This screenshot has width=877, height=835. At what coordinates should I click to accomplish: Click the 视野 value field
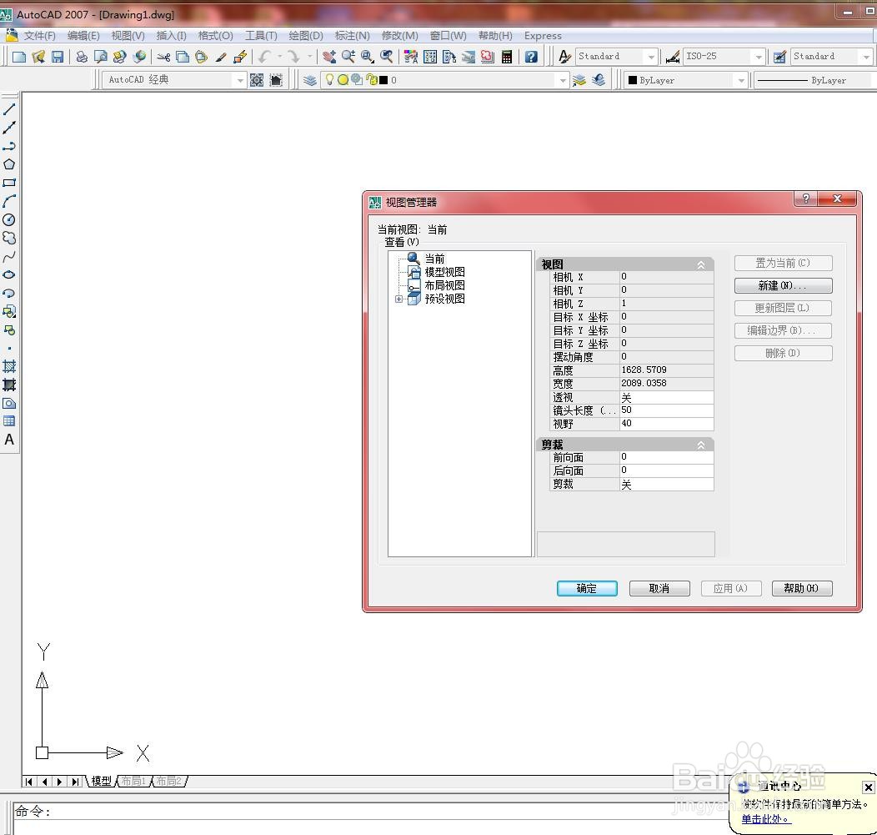pos(666,424)
